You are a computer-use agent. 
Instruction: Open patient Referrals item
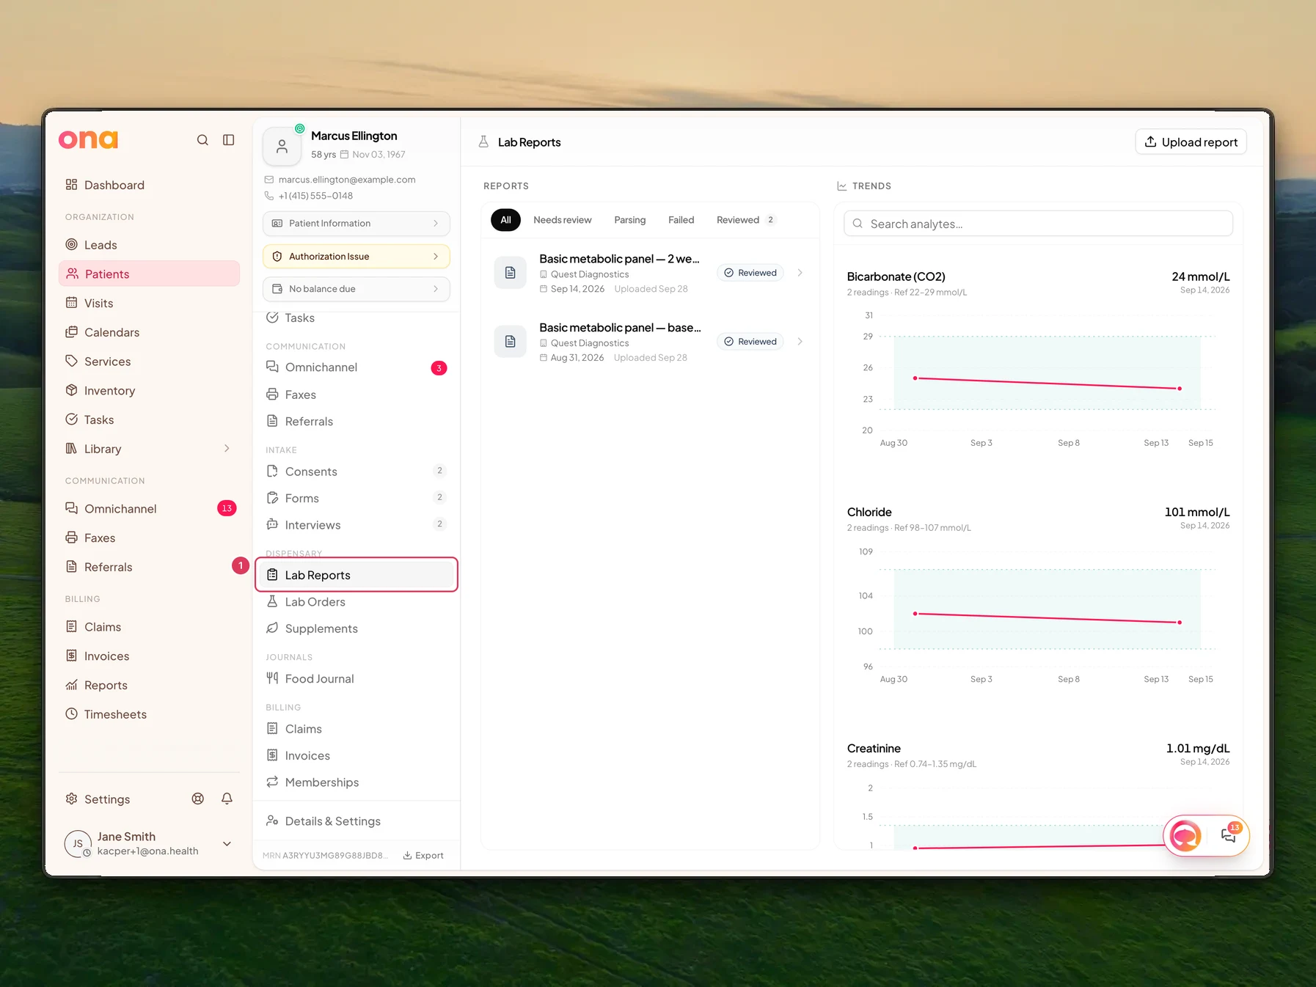(x=357, y=422)
